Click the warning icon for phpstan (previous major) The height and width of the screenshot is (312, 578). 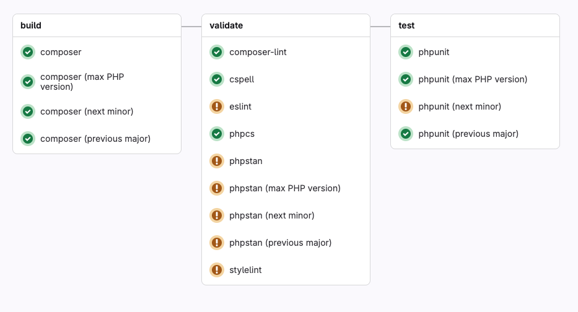[x=217, y=243]
